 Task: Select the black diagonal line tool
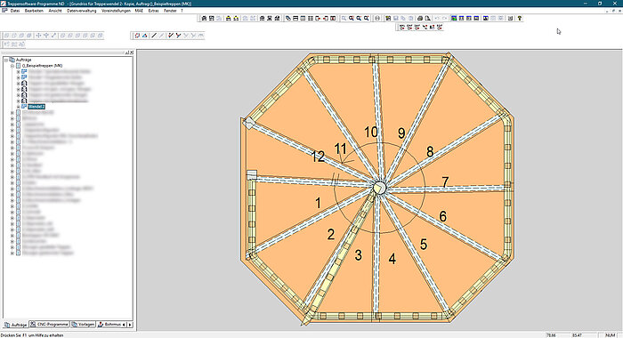pos(154,36)
